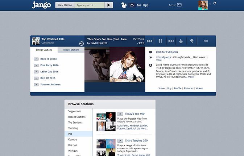Click the lyrics speech bubble icon
244x156 pixels.
coord(150,52)
